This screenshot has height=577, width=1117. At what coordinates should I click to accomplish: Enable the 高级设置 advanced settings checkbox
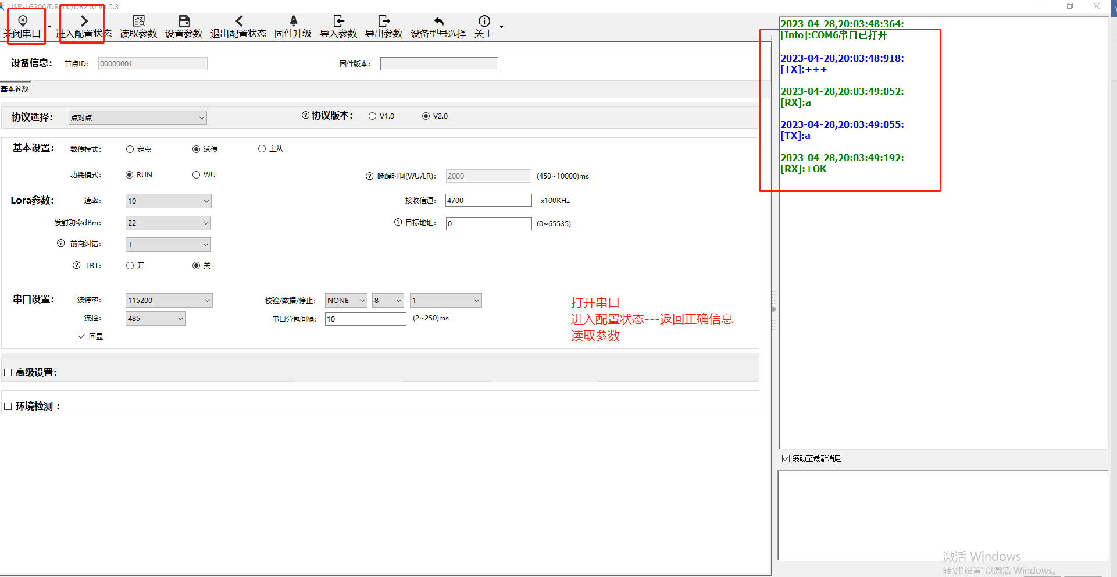tap(8, 373)
